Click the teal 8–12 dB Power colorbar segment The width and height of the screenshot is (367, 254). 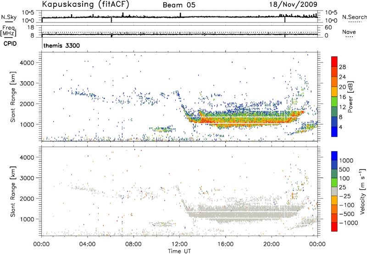pyautogui.click(x=334, y=112)
